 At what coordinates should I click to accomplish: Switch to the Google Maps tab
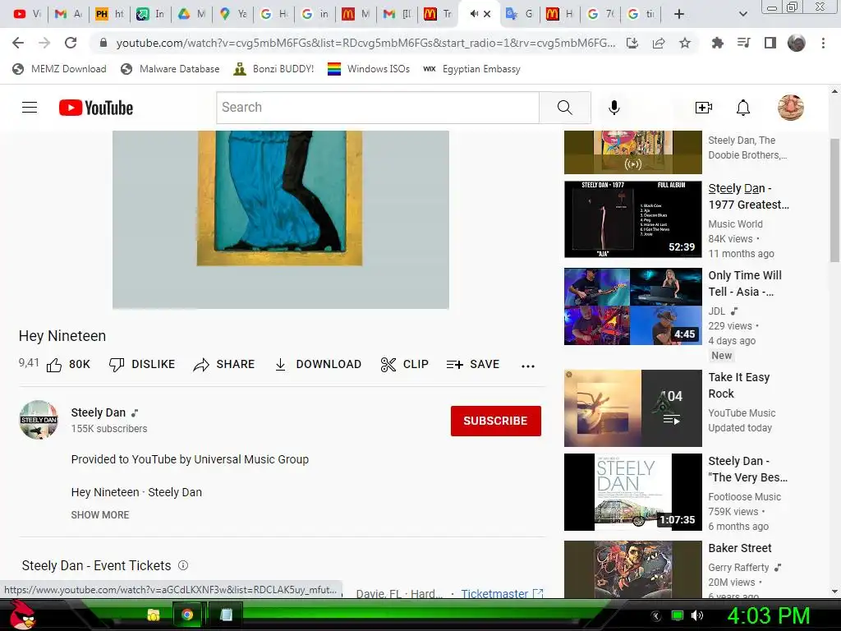[x=233, y=14]
